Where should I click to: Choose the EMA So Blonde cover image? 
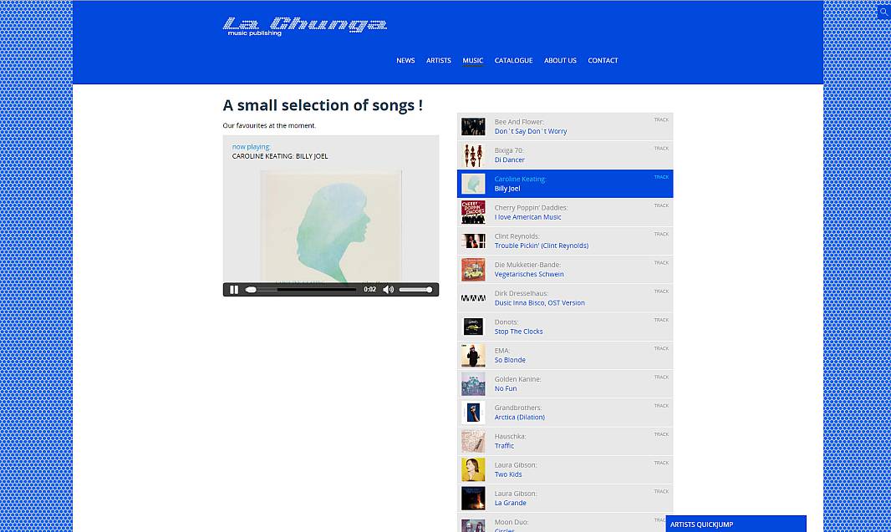click(473, 356)
